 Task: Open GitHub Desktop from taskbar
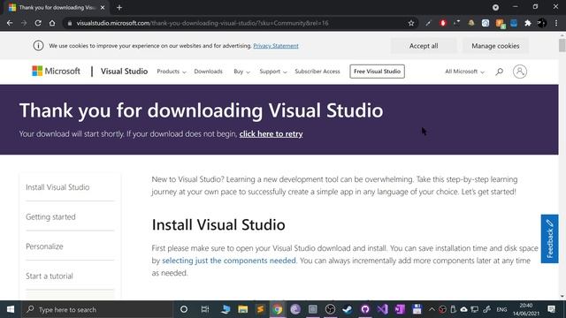365,309
